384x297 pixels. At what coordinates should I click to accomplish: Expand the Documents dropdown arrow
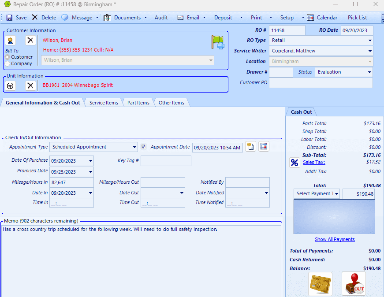pyautogui.click(x=146, y=18)
